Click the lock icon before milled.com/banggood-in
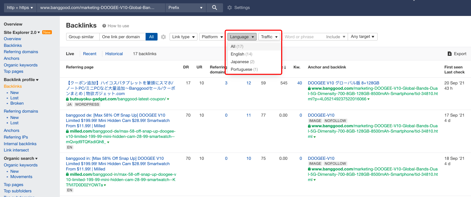The height and width of the screenshot is (197, 471). (67, 174)
